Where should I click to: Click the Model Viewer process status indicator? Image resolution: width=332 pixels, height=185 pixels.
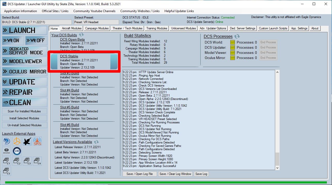(233, 53)
